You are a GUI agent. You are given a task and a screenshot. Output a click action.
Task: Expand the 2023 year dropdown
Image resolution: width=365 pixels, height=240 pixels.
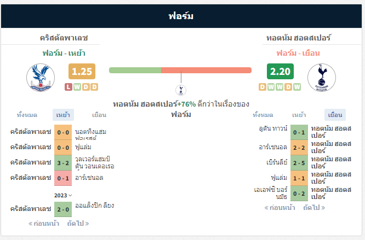63,195
